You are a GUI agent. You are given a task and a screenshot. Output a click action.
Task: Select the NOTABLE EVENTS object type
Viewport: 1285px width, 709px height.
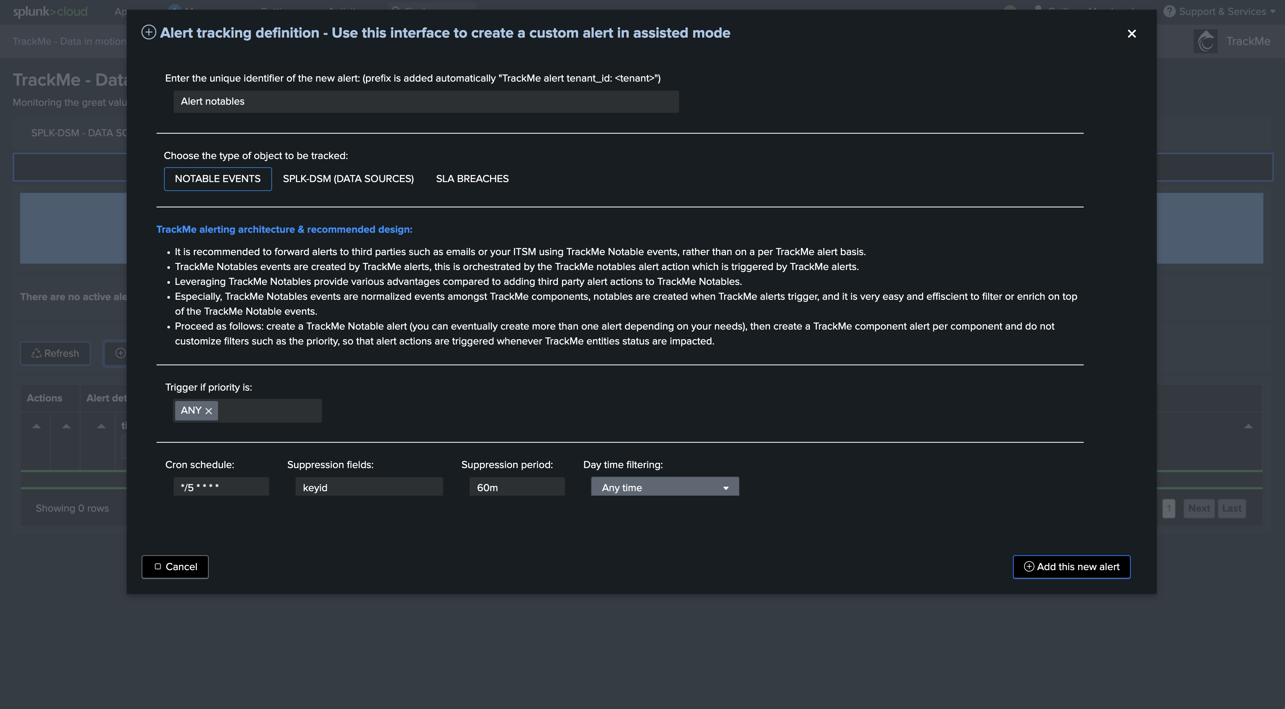click(x=218, y=178)
